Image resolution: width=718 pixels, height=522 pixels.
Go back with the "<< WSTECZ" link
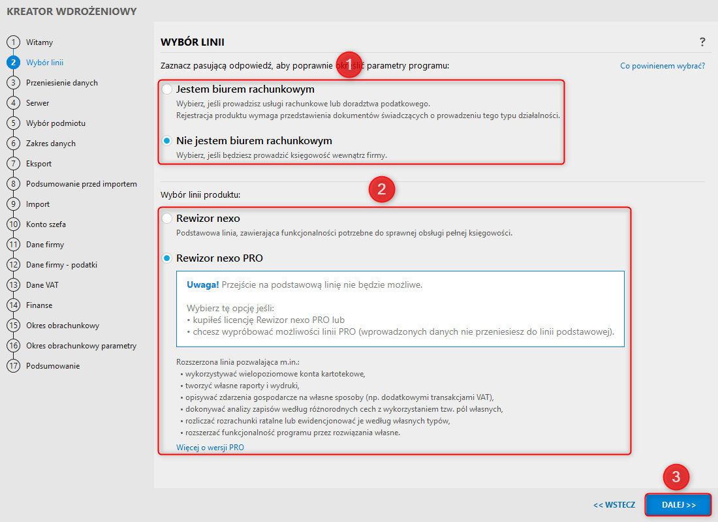[x=614, y=505]
